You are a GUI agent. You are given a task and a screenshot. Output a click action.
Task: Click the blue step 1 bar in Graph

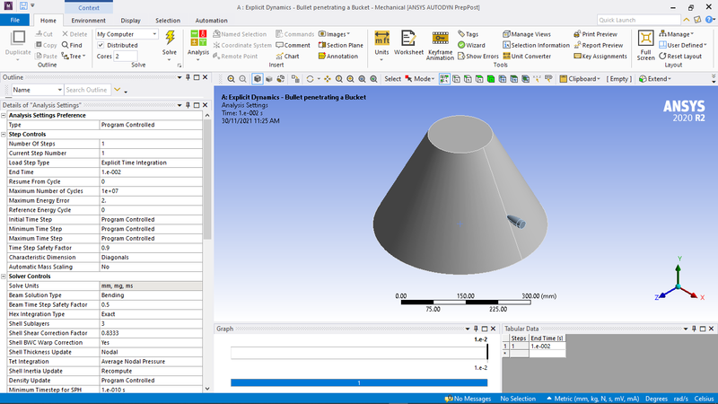[x=359, y=382]
